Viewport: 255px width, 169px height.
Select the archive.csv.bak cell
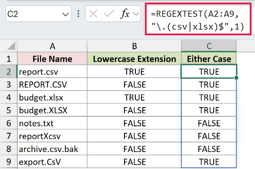click(52, 149)
